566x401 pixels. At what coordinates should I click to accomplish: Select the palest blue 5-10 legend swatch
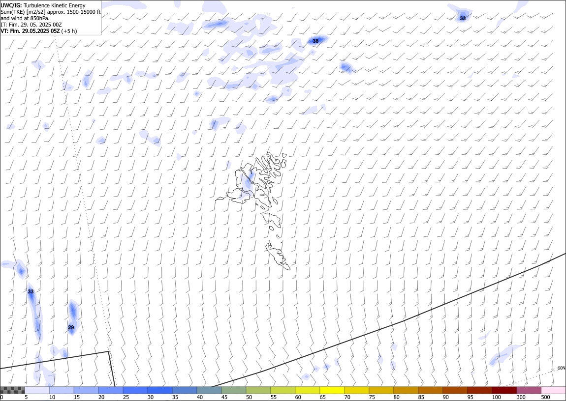37,390
